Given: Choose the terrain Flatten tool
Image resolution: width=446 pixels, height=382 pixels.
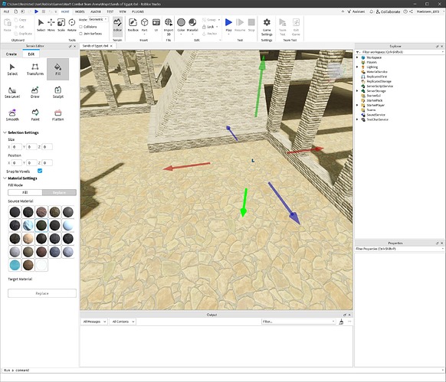Looking at the screenshot, I should point(57,115).
